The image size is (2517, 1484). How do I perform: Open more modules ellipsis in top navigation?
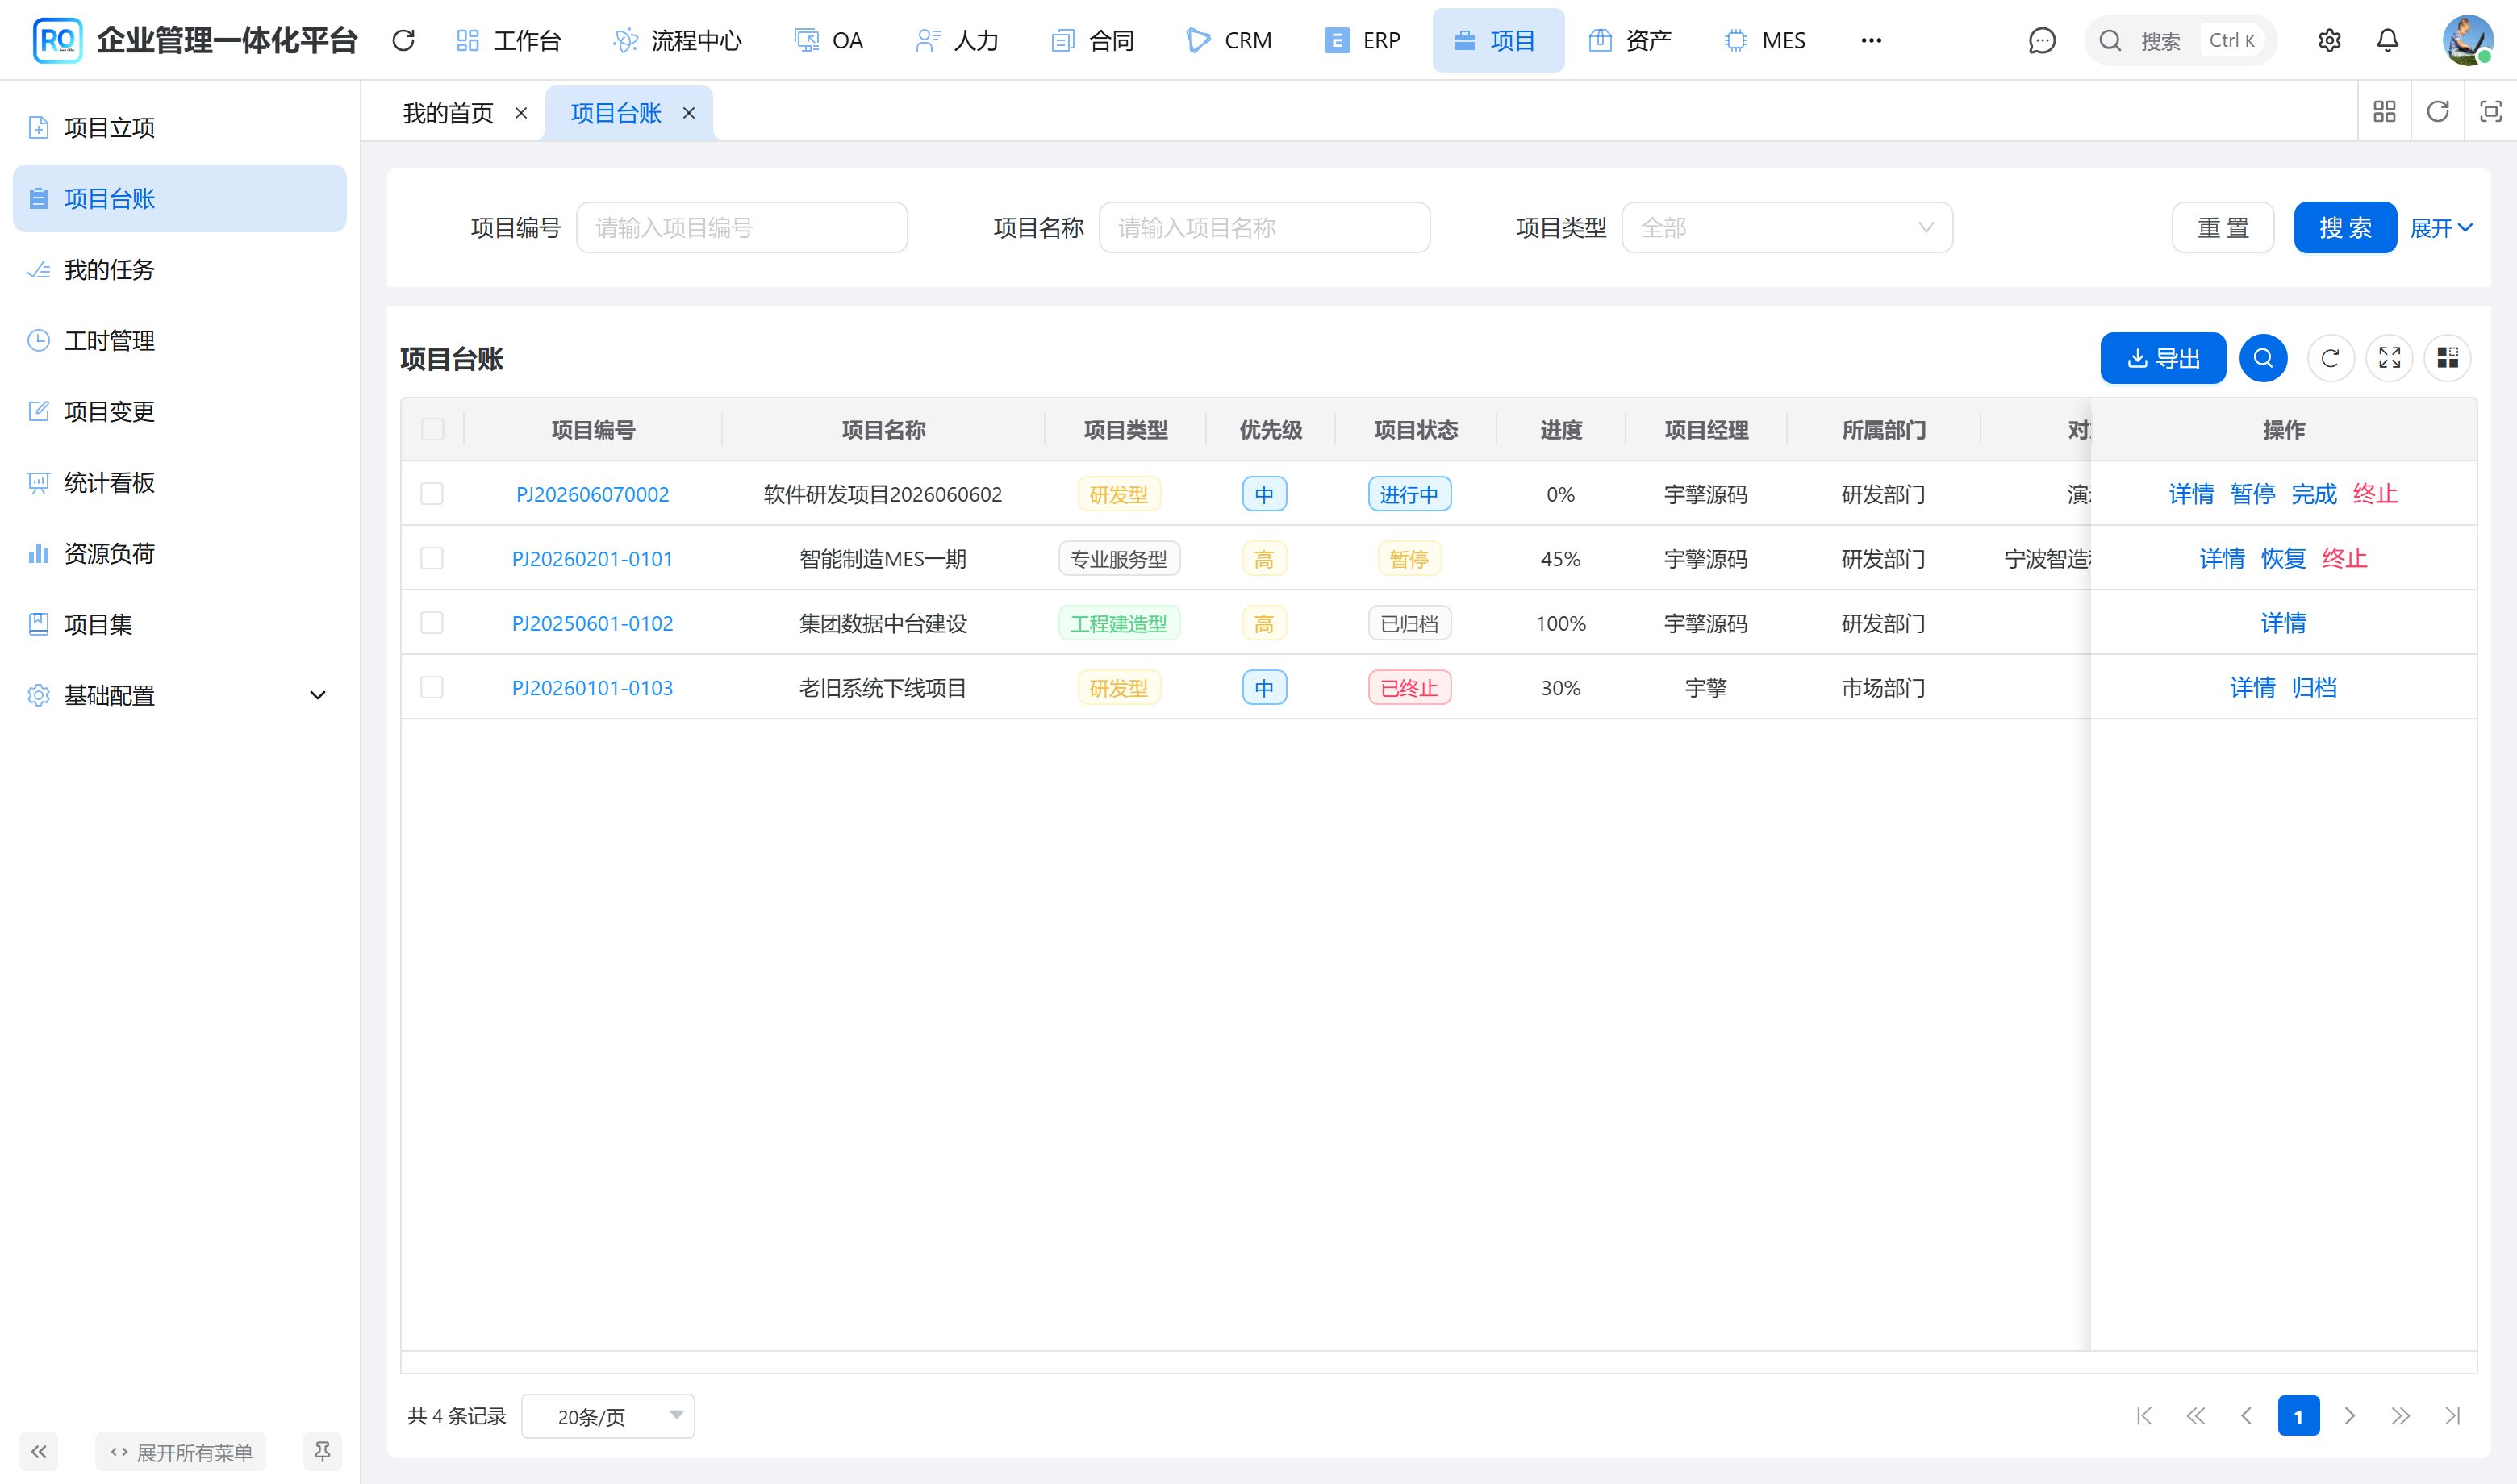coord(1871,40)
